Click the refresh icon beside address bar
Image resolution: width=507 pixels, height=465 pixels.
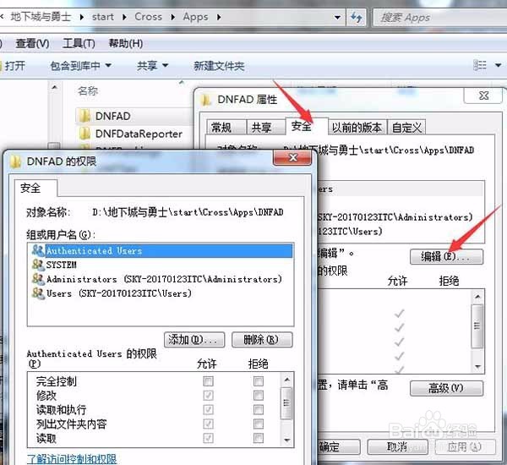click(356, 17)
